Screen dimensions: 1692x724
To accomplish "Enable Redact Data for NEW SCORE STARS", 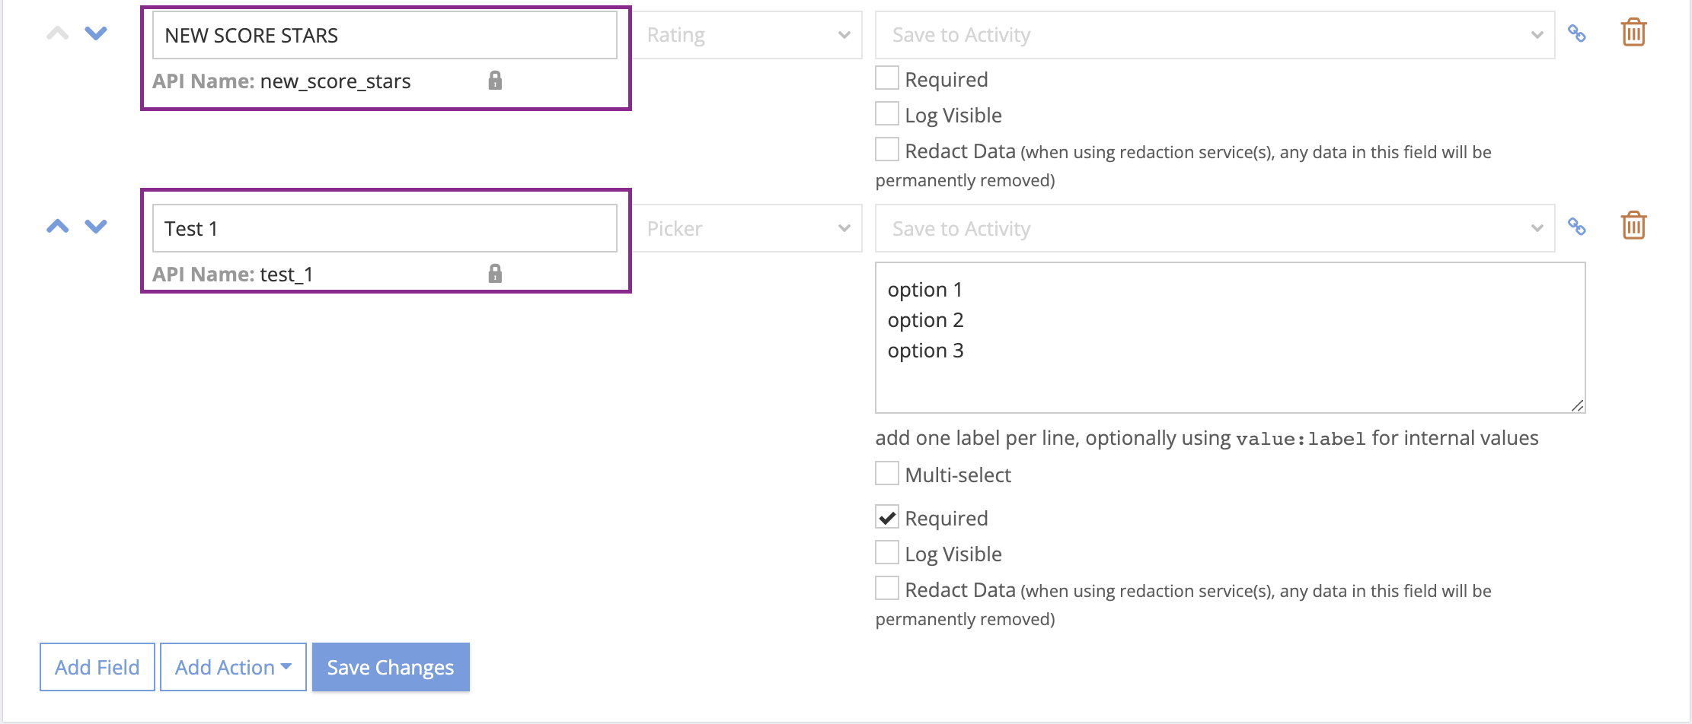I will (887, 150).
